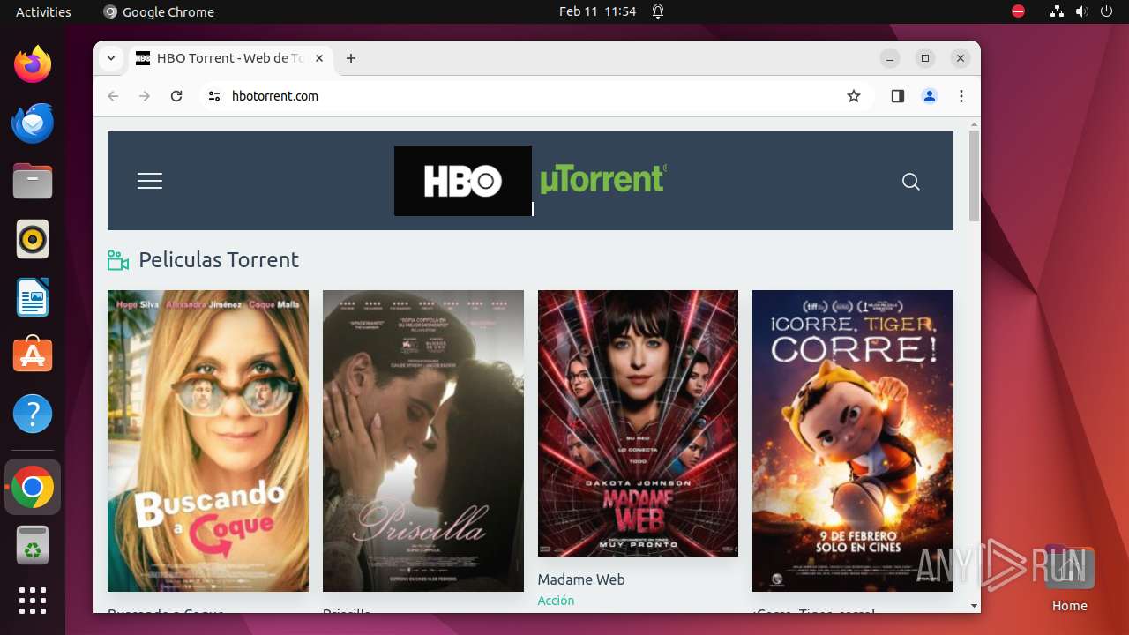Click the page vertical scrollbar thumb

coord(974,176)
